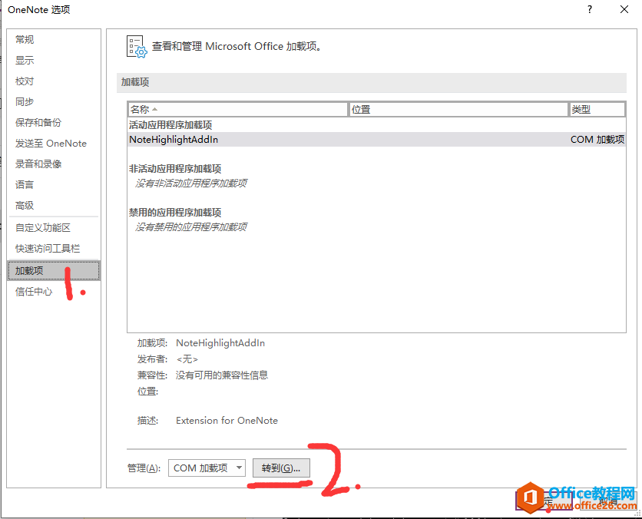Open the 常规 settings category
642x519 pixels.
tap(23, 39)
